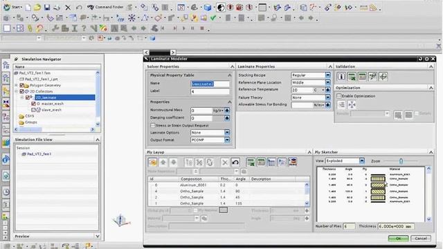Toggle checkbox next to 2D Collectors
This screenshot has height=249, width=443.
21,91
